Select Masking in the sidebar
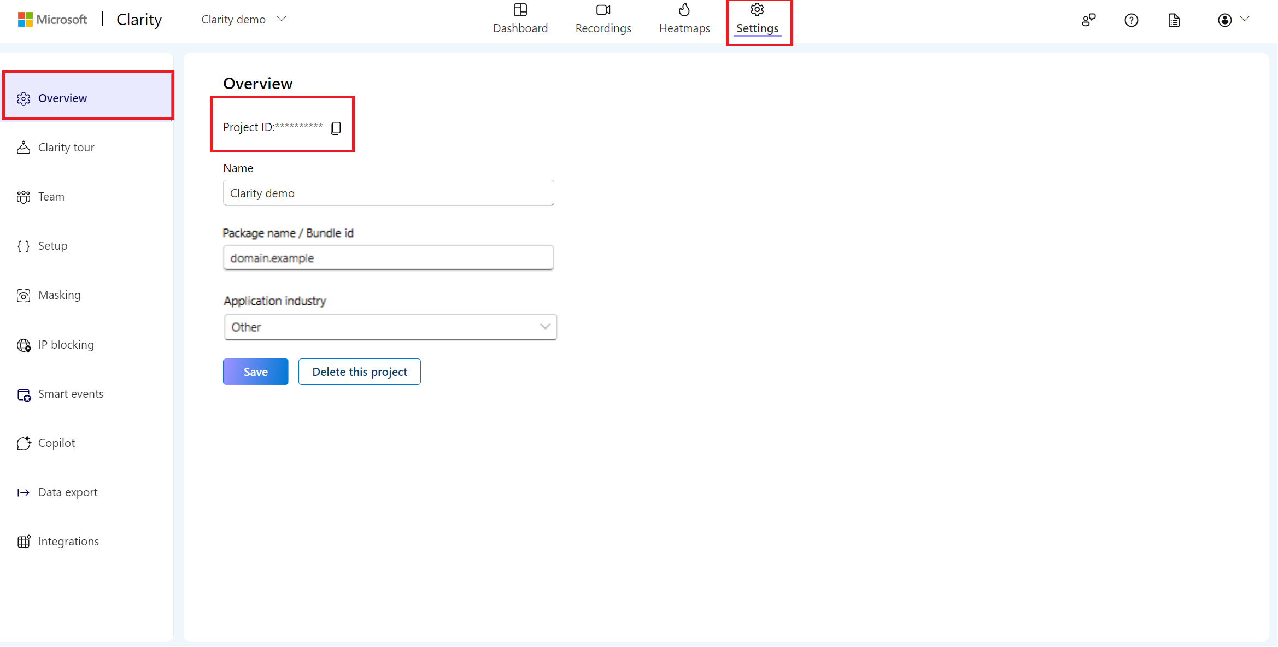1278x647 pixels. tap(59, 295)
